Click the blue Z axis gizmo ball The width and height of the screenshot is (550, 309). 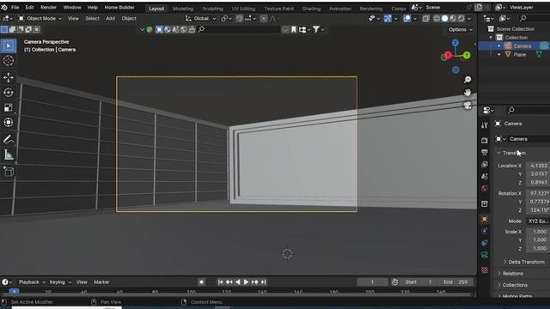(455, 43)
